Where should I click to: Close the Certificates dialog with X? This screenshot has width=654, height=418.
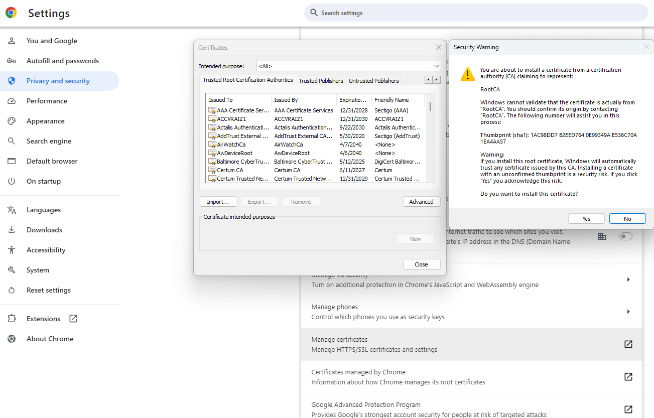pos(439,47)
